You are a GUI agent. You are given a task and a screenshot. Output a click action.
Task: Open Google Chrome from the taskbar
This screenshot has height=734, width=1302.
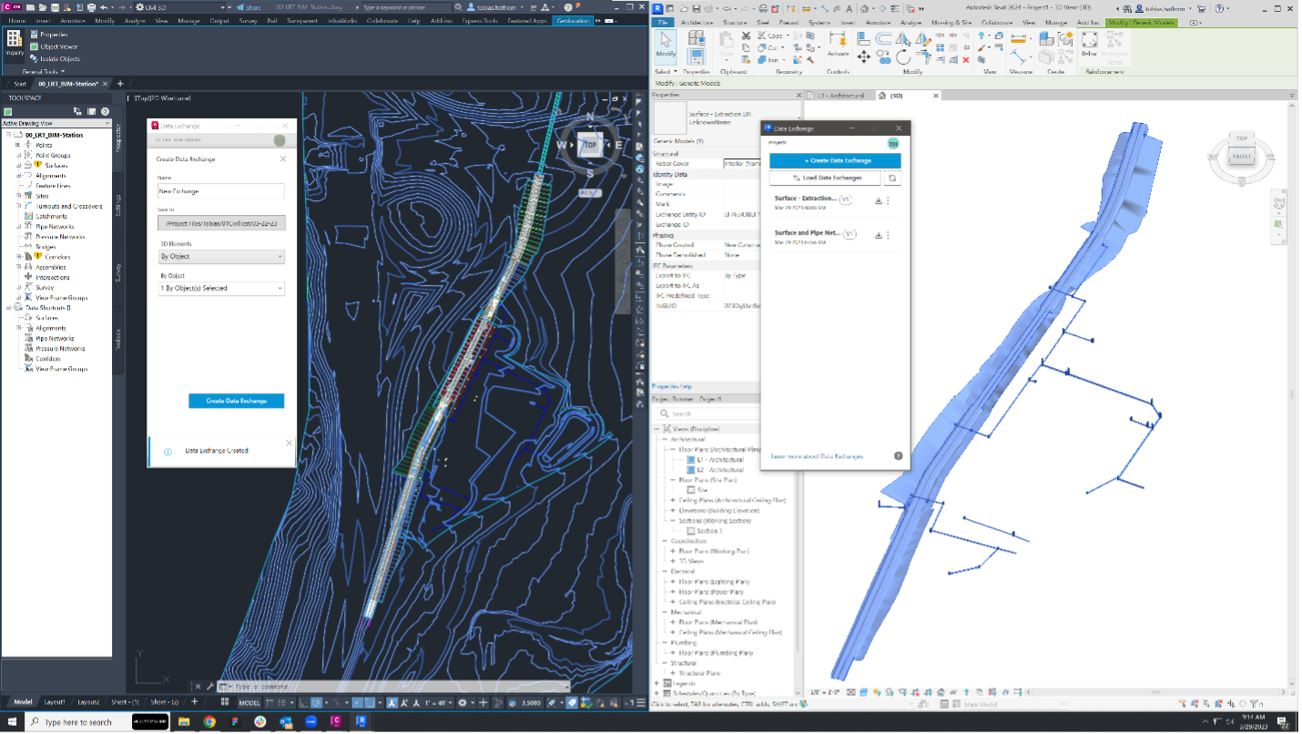(x=209, y=721)
